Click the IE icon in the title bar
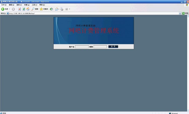 pyautogui.click(x=2, y=2)
